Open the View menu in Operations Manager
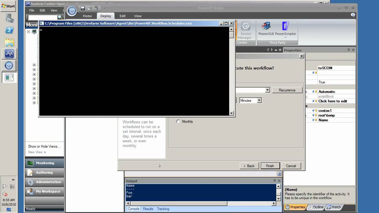Image resolution: width=379 pixels, height=213 pixels. click(54, 10)
